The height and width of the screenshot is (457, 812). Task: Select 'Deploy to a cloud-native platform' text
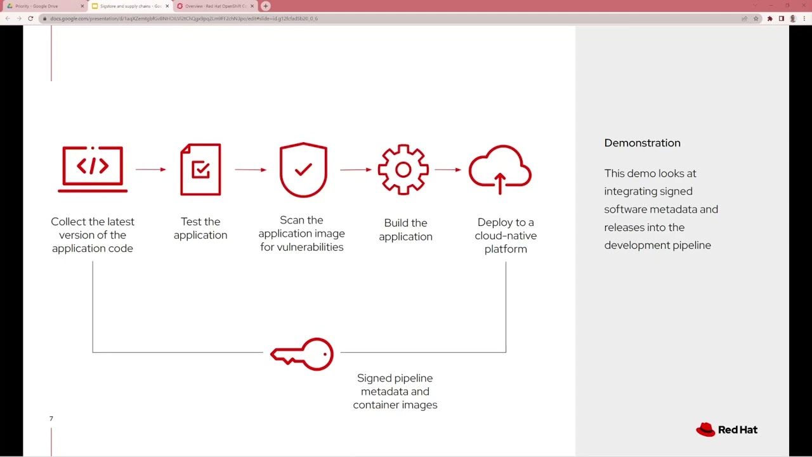tap(506, 235)
